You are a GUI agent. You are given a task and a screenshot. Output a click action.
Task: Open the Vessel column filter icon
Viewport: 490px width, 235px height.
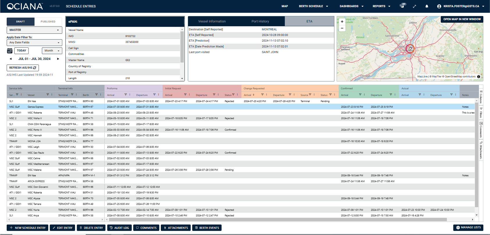[48, 95]
